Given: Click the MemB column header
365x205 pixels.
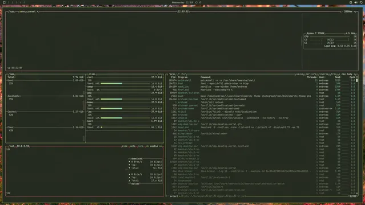Looking at the screenshot, I should [338, 77].
